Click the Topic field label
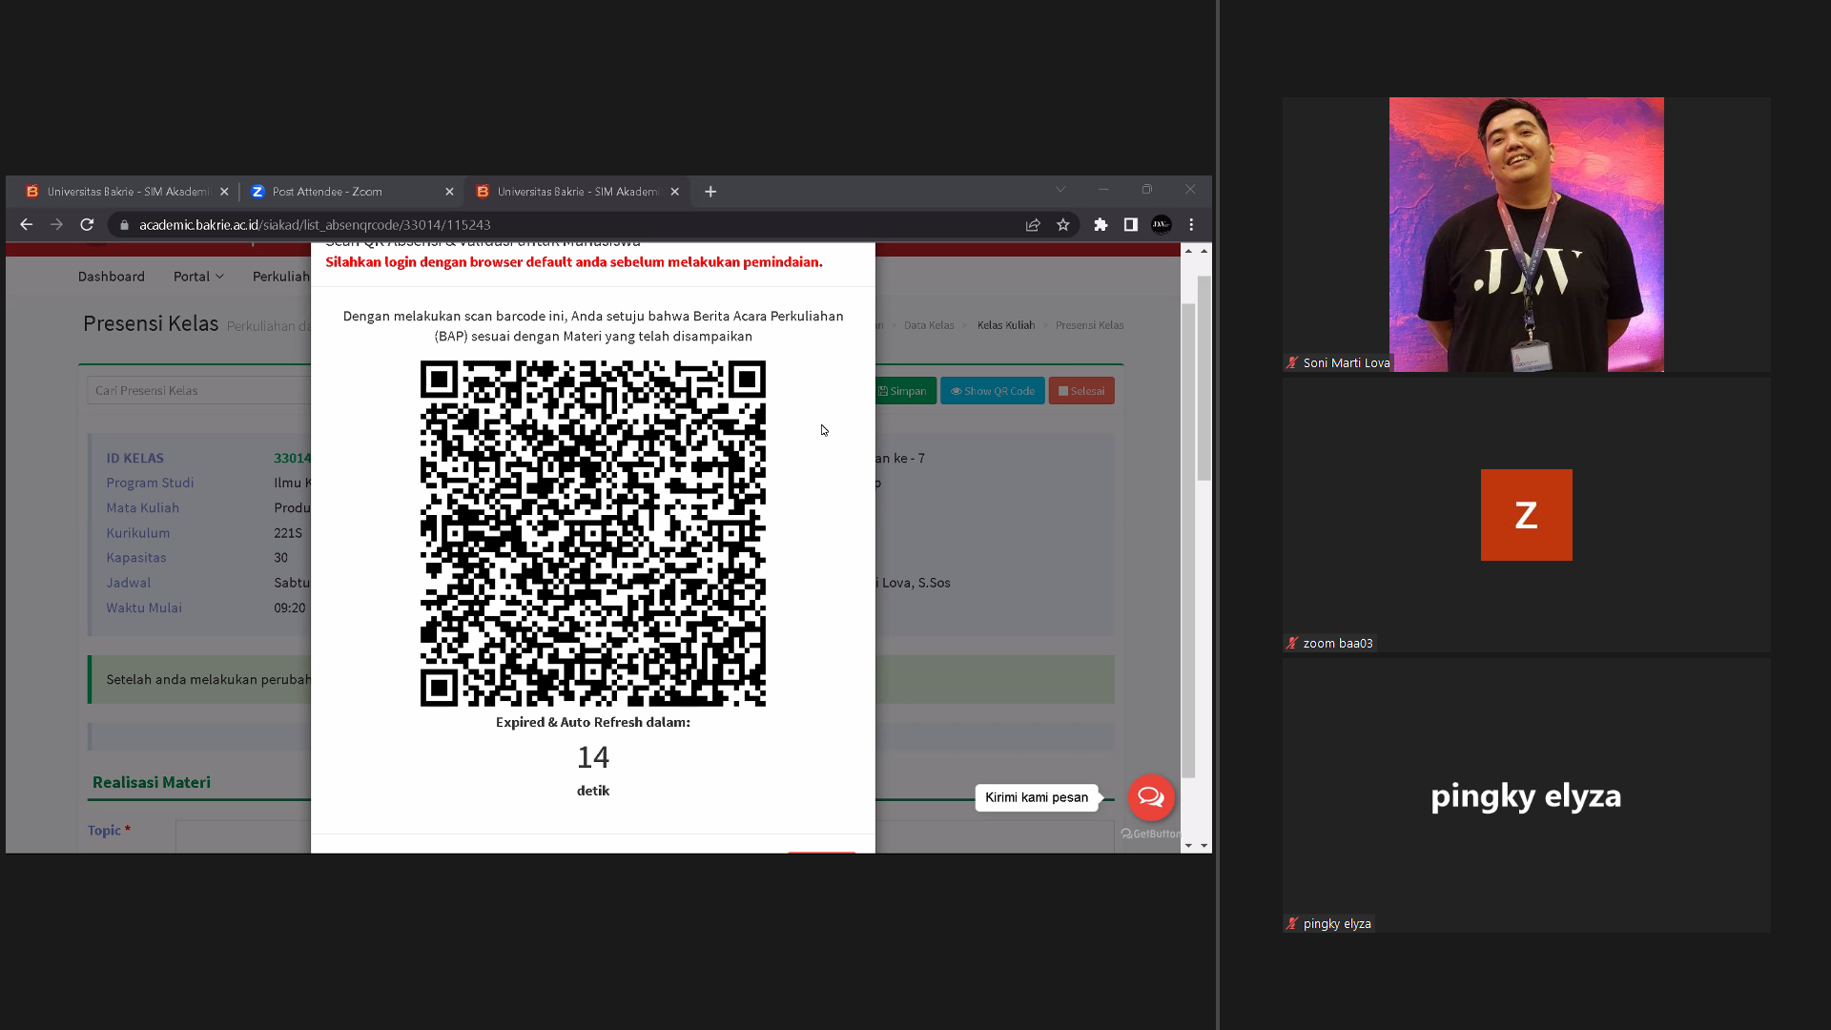This screenshot has height=1030, width=1831. pyautogui.click(x=105, y=831)
